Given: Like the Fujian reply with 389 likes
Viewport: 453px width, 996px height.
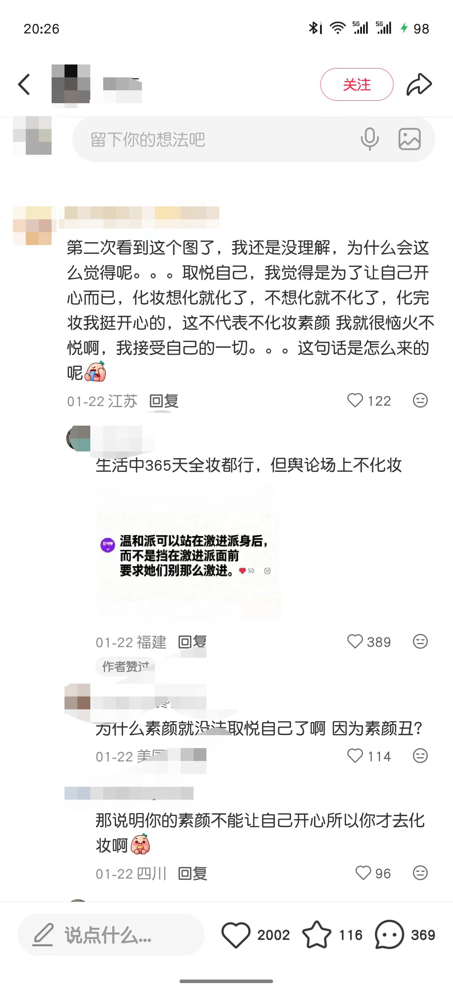Looking at the screenshot, I should [355, 641].
